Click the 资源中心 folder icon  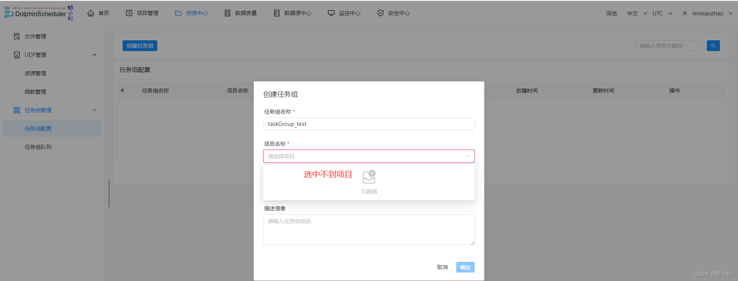(x=178, y=13)
